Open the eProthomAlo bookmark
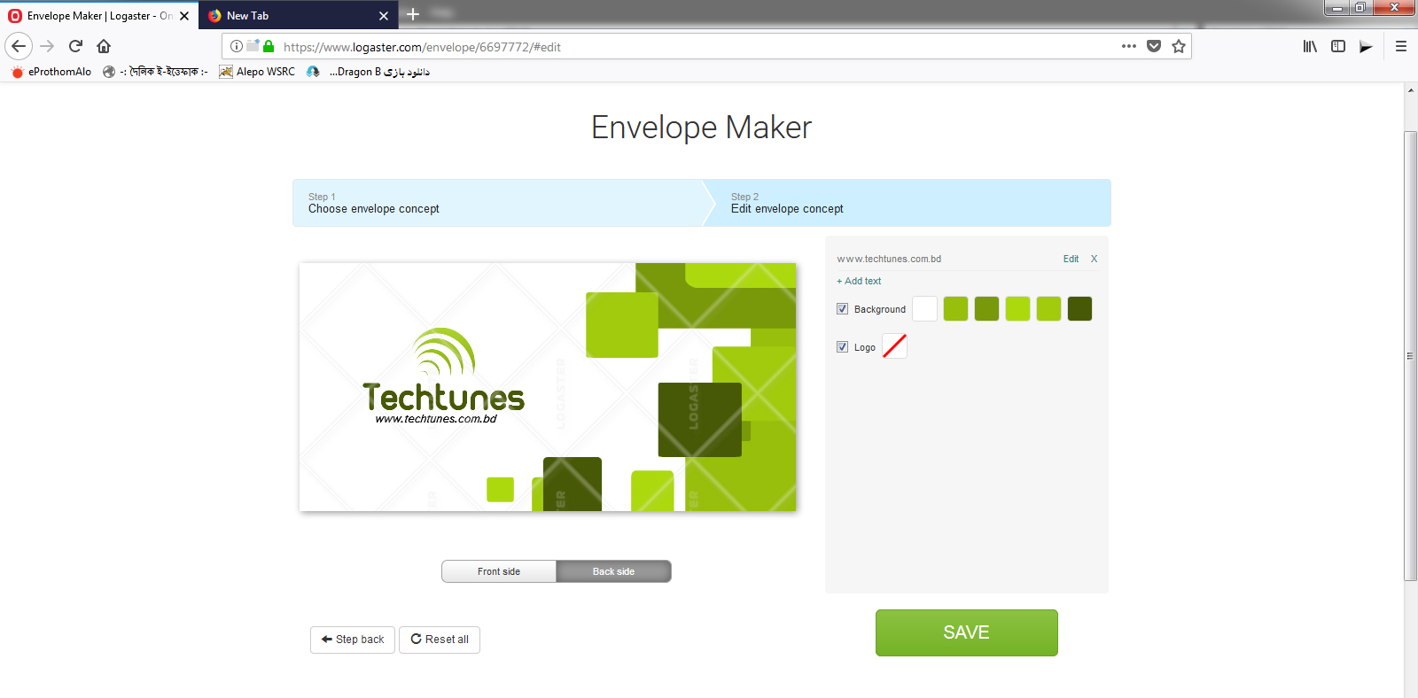The width and height of the screenshot is (1418, 698). pyautogui.click(x=51, y=72)
